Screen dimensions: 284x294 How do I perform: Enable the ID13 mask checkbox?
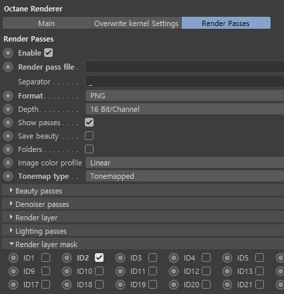(x=259, y=271)
